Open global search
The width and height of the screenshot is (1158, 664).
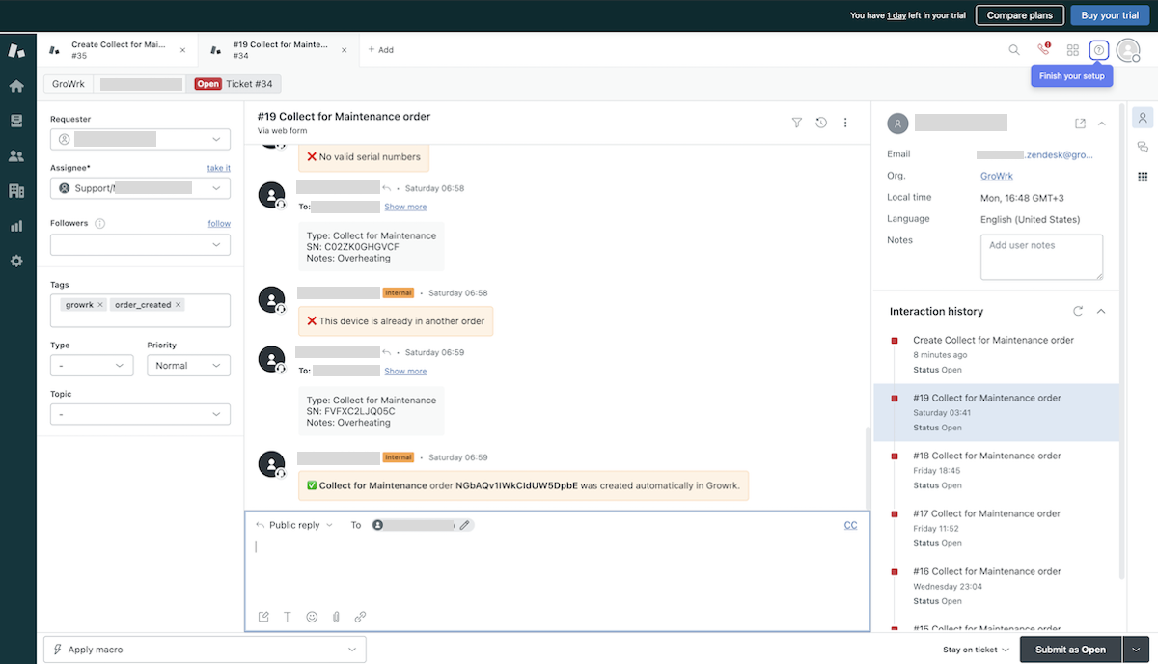1015,49
